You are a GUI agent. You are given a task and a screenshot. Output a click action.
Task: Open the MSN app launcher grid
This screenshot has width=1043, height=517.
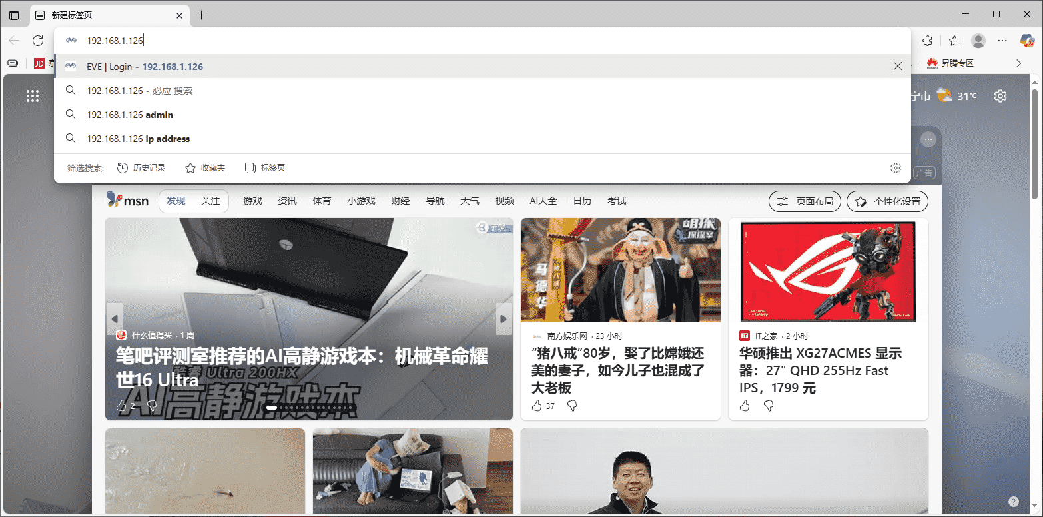click(33, 96)
